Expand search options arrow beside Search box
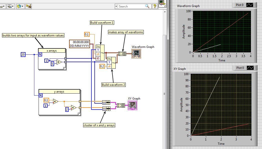 point(117,6)
